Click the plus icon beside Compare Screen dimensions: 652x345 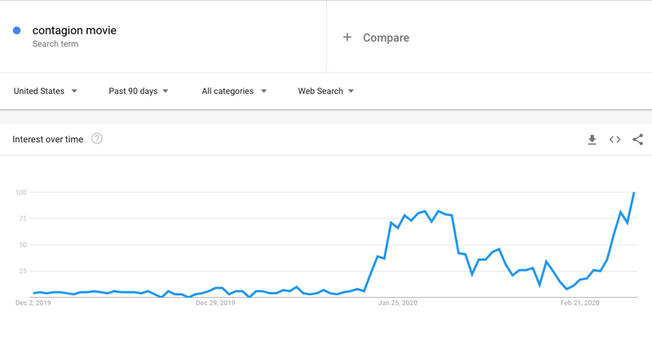[x=347, y=38]
